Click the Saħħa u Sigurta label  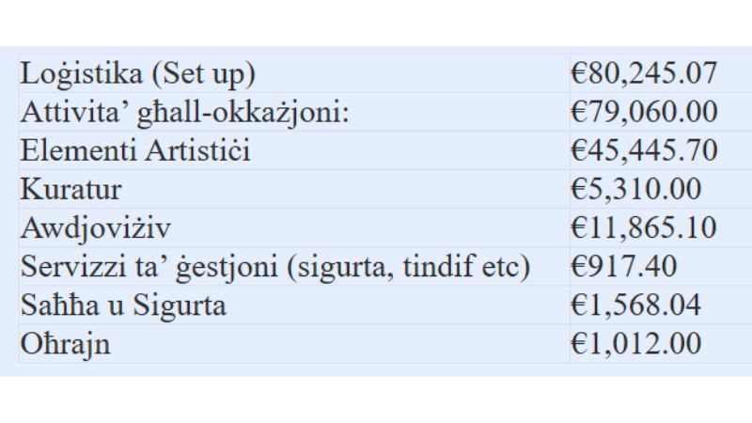(x=123, y=305)
